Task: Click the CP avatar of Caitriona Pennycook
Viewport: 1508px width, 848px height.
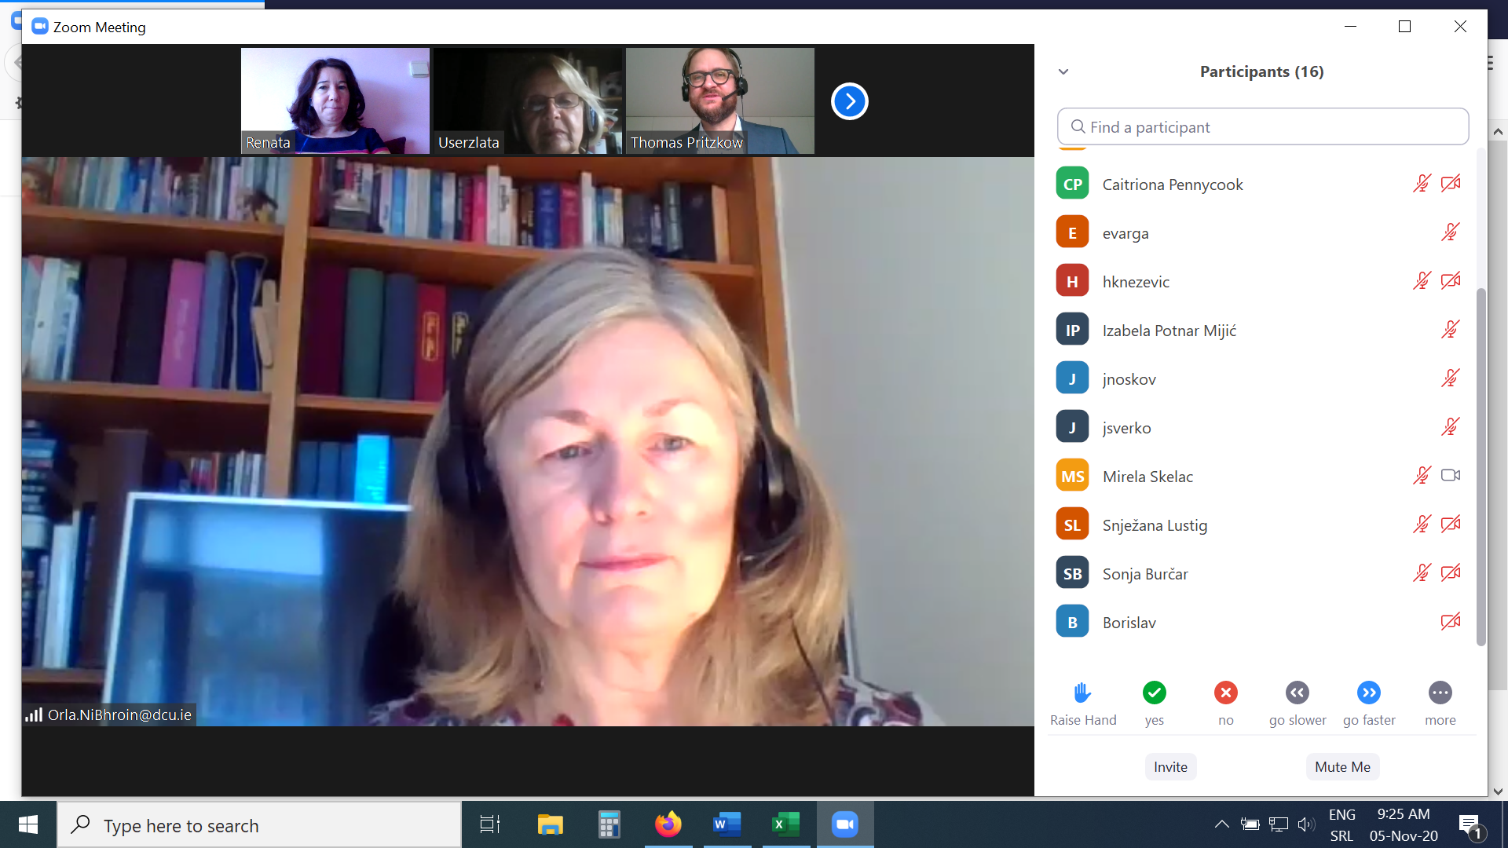Action: (x=1072, y=184)
